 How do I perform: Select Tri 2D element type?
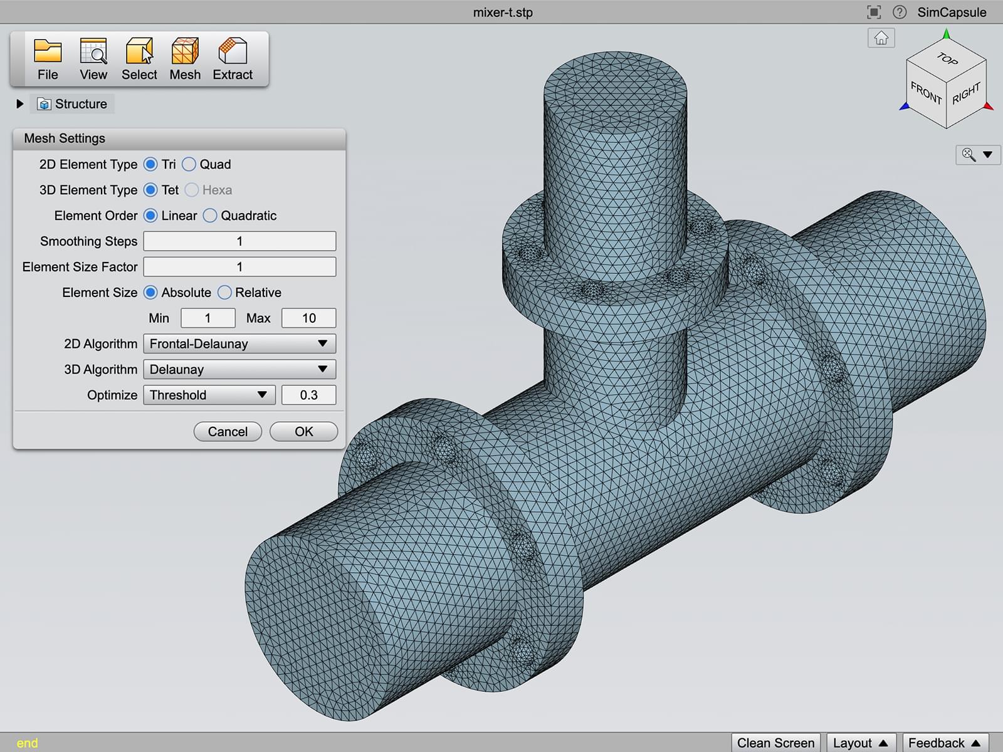click(x=150, y=164)
